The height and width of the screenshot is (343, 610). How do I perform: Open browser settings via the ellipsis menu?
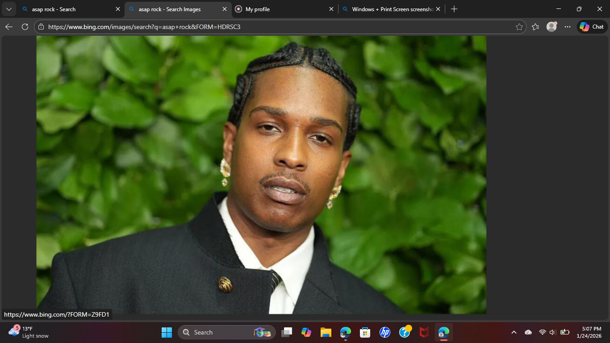(x=567, y=26)
